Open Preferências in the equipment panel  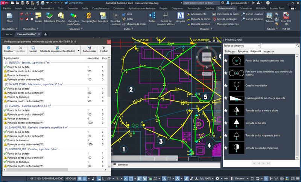90,49
